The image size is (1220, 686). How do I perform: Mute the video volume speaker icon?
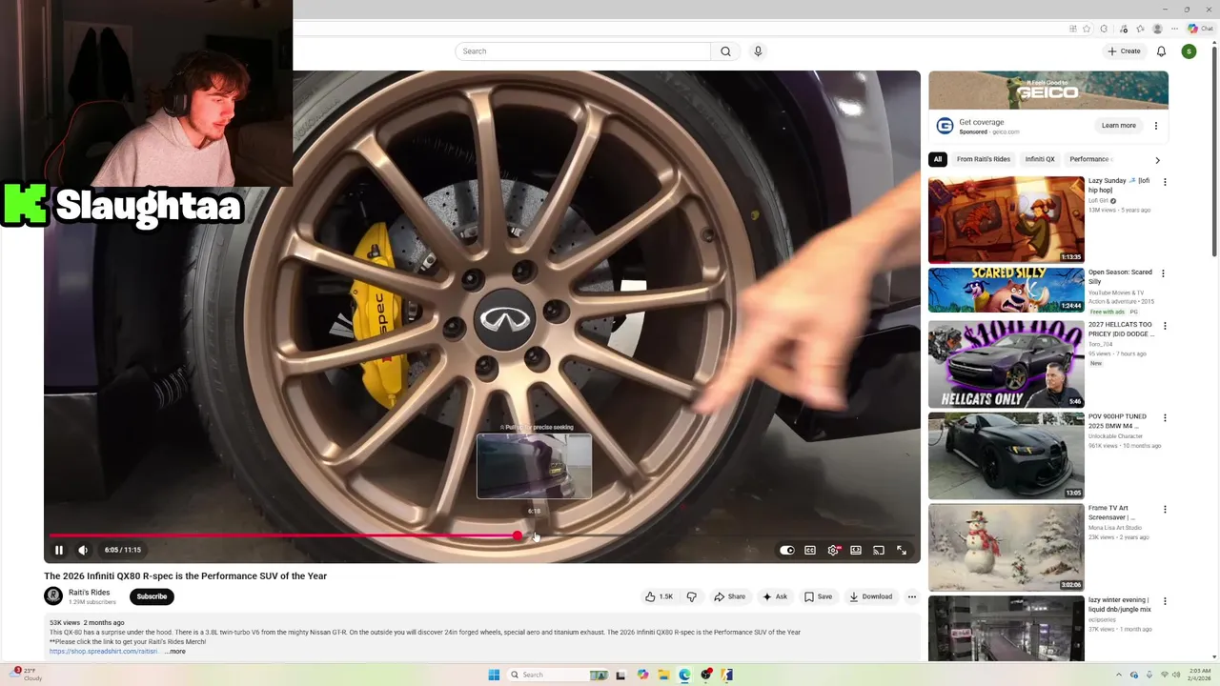coord(83,550)
